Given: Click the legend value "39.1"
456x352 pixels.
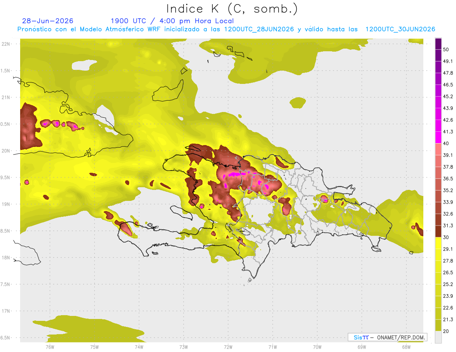Looking at the screenshot, I should [448, 155].
